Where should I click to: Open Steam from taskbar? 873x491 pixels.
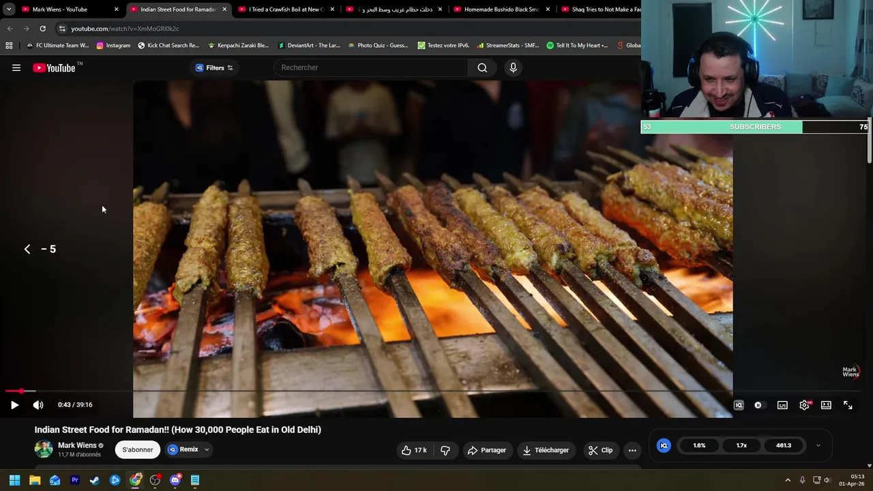coord(95,480)
